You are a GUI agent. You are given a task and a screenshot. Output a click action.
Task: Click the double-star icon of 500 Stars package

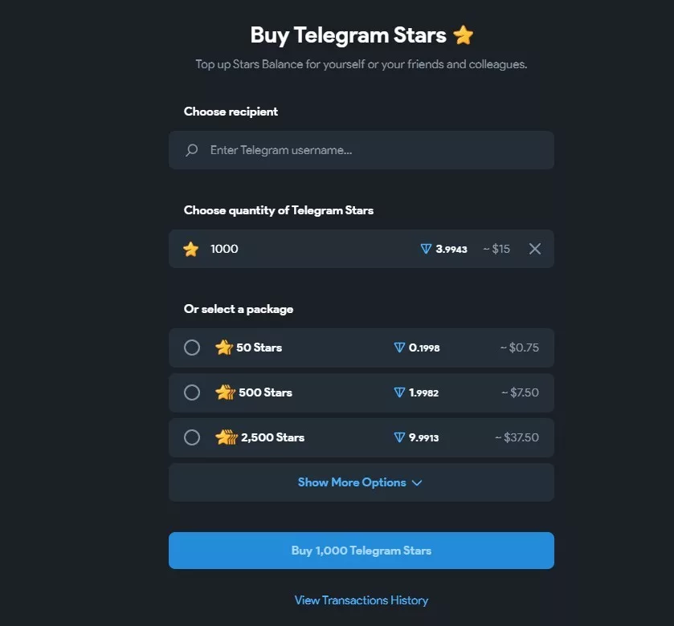click(x=225, y=392)
